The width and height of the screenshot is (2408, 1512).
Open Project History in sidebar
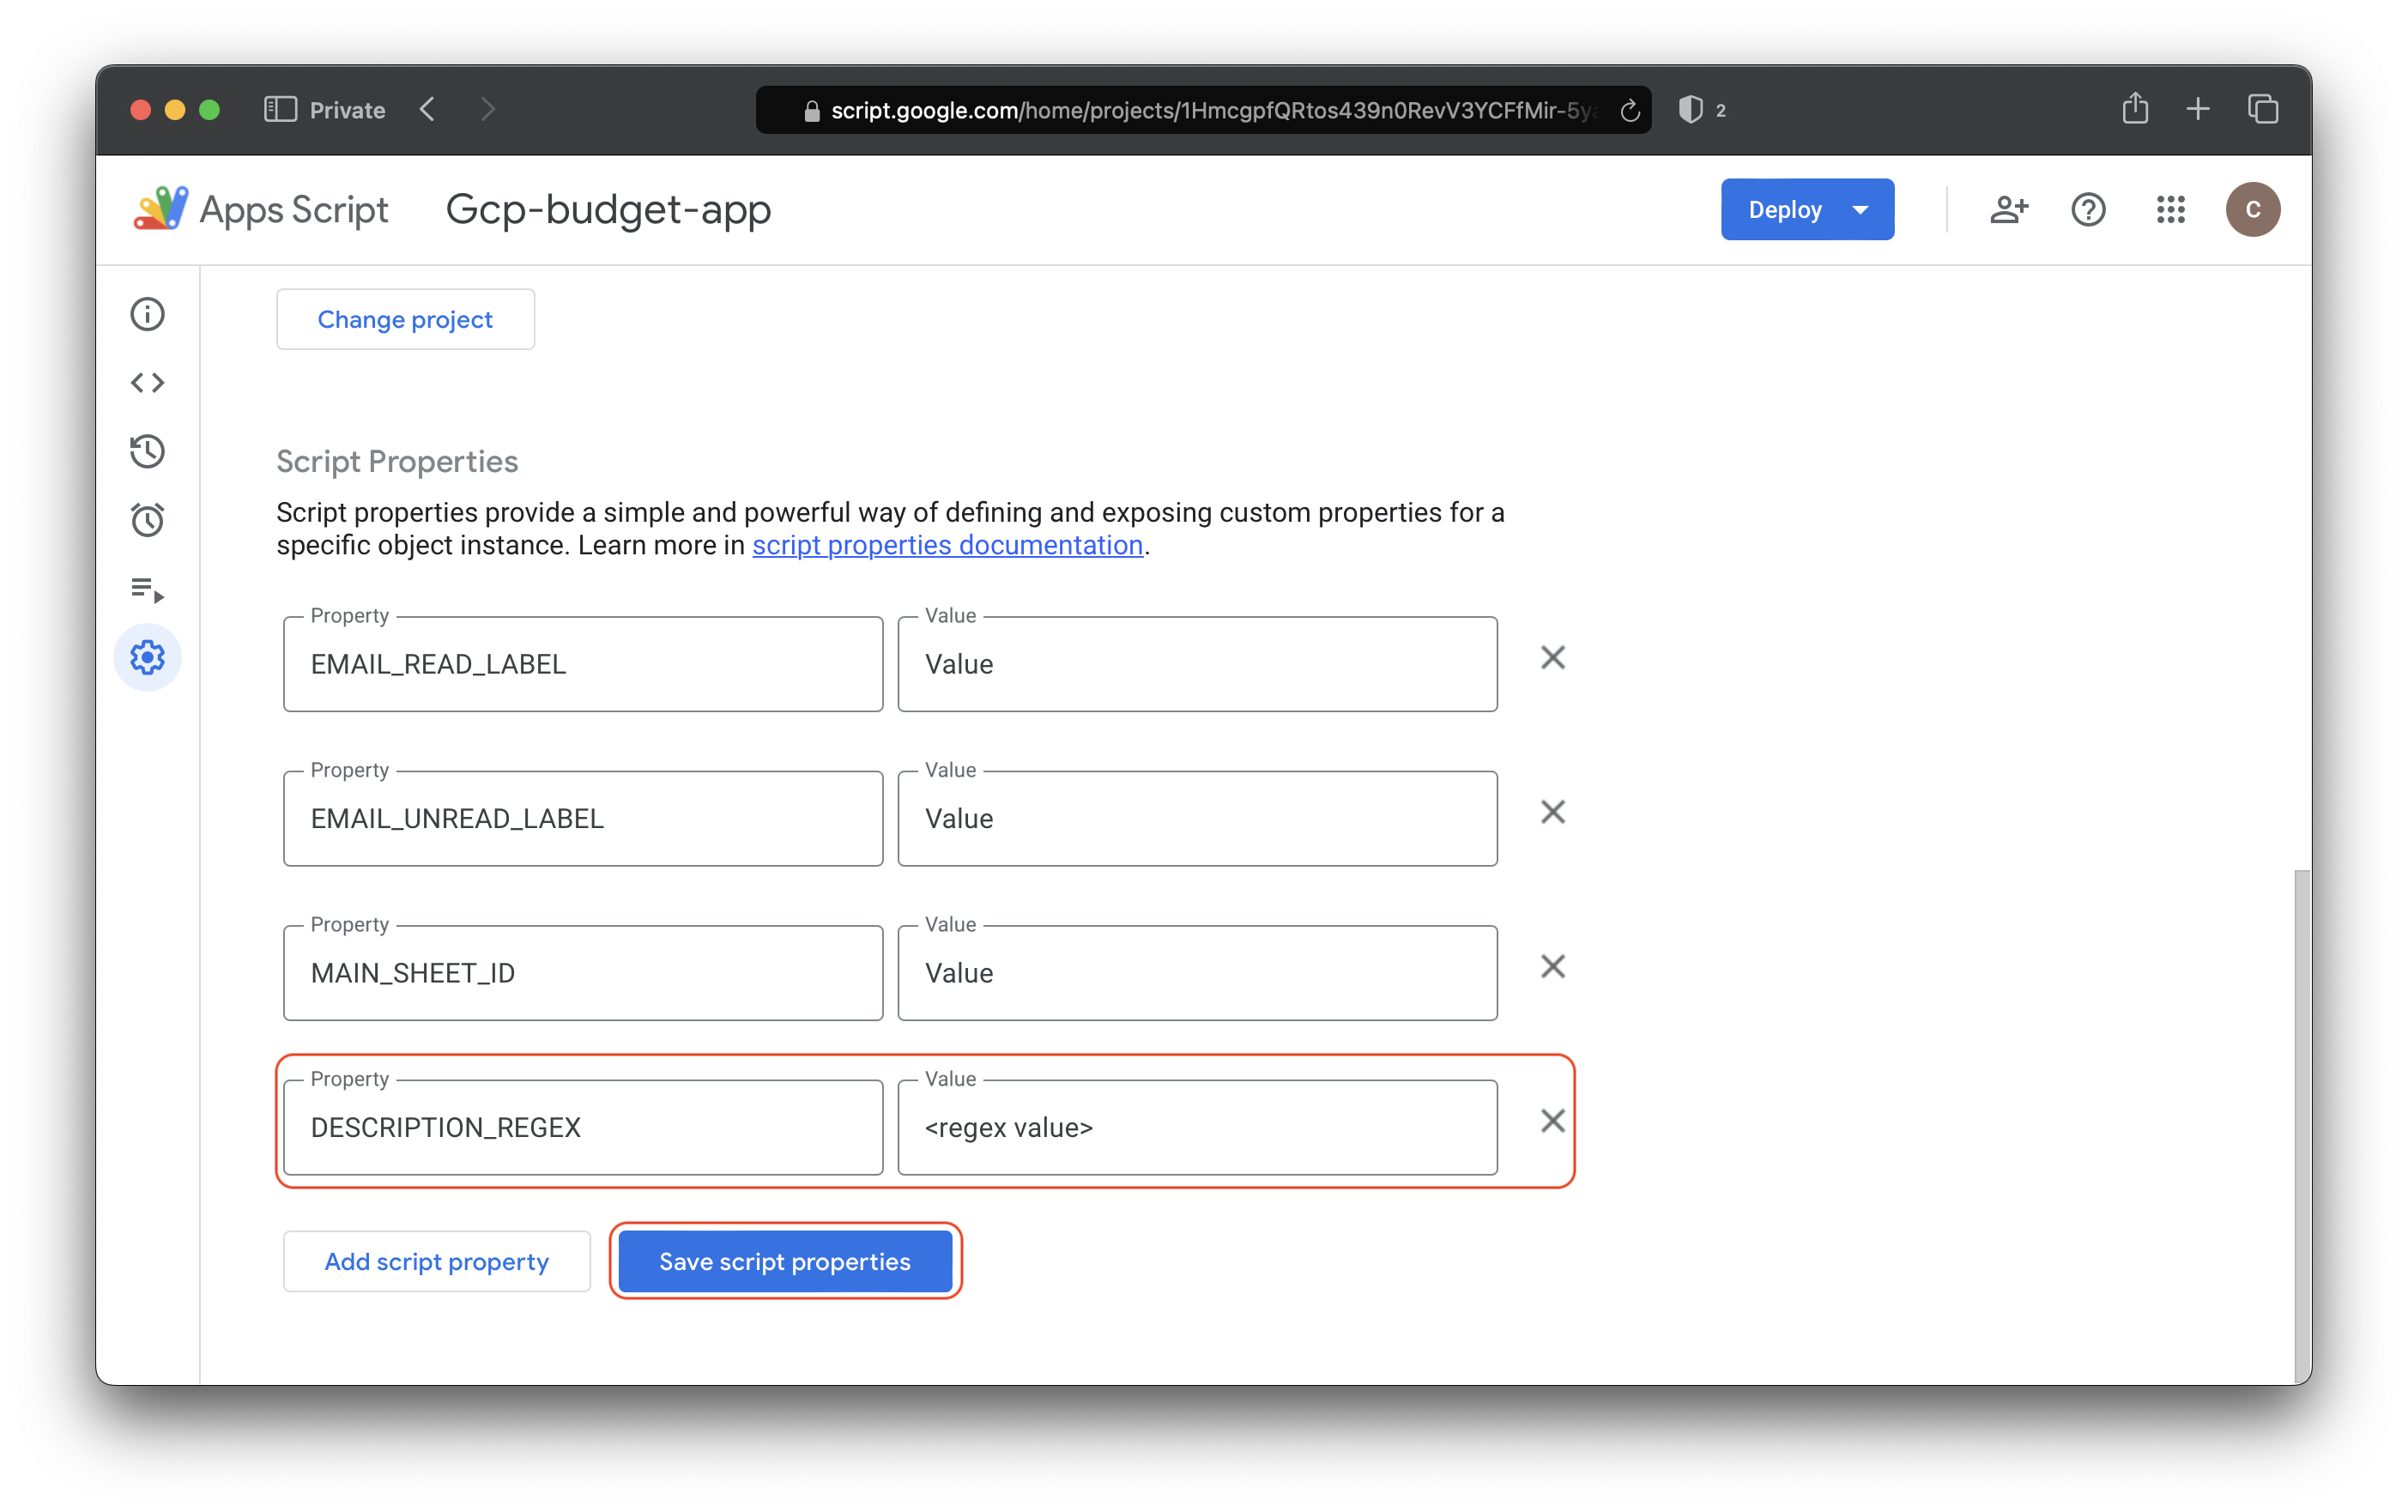(x=147, y=452)
